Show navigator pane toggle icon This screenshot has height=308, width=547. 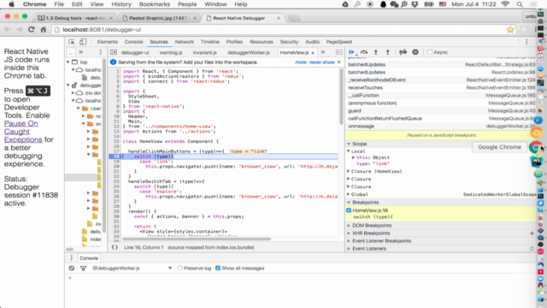[114, 52]
